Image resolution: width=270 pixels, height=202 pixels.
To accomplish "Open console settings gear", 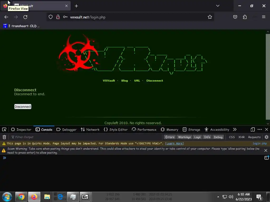I will (x=266, y=137).
